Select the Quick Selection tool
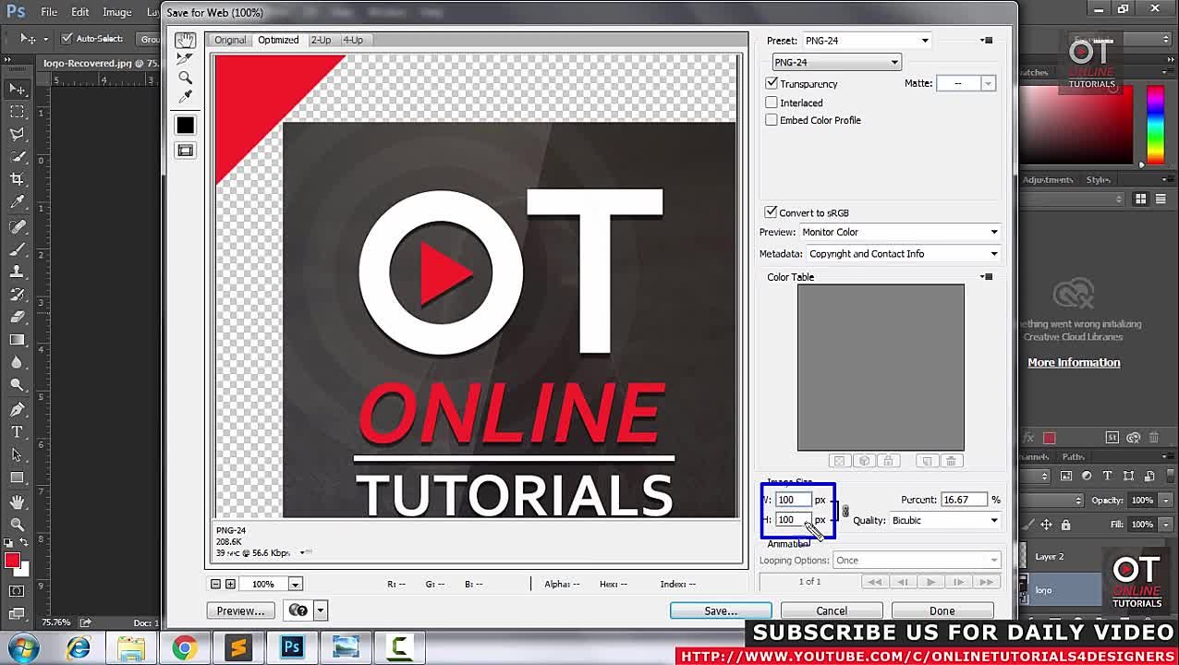 [18, 157]
